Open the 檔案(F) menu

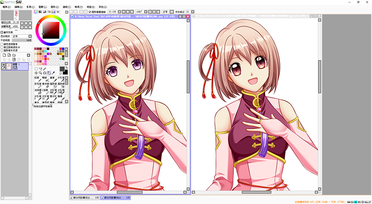coord(7,7)
